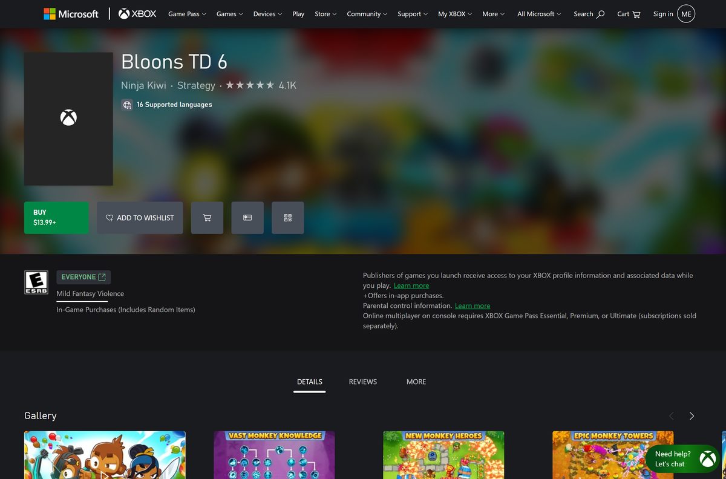Screen dimensions: 726x479
Task: Add game to cart using cart icon button
Action: tap(207, 218)
